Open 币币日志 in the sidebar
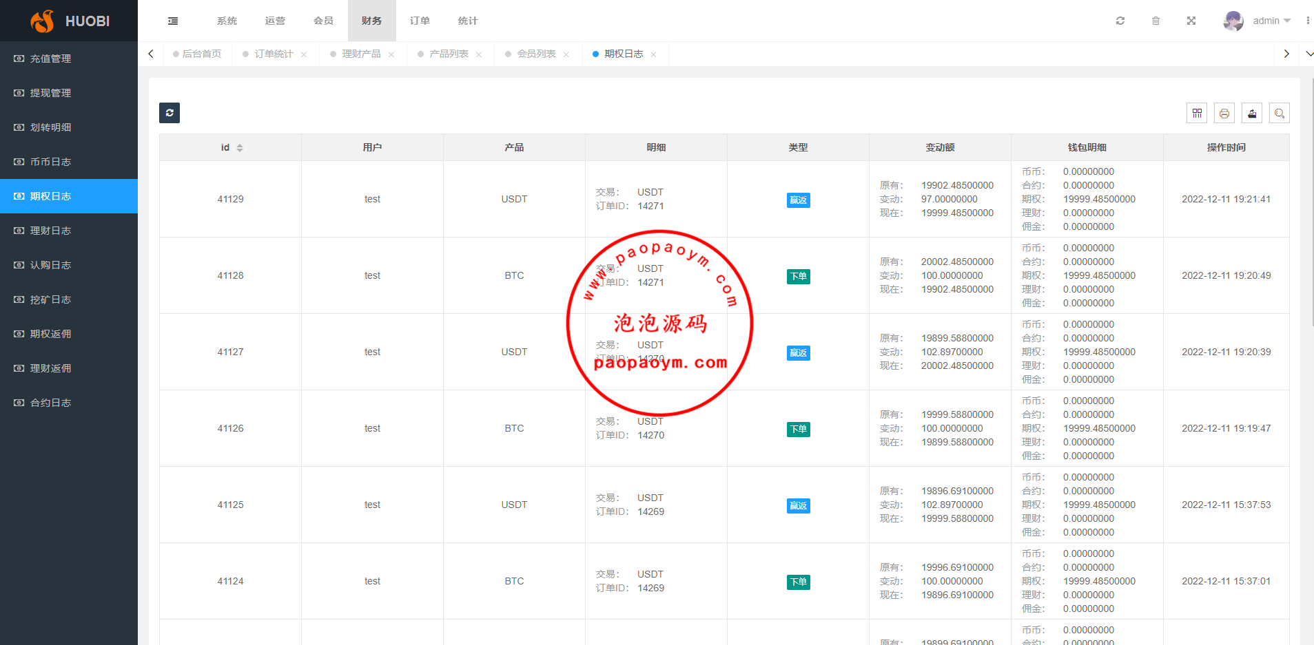This screenshot has width=1314, height=645. [x=69, y=162]
